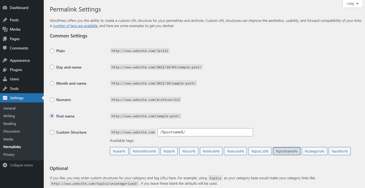Open the Comments section icon
The width and height of the screenshot is (365, 188).
[5, 48]
